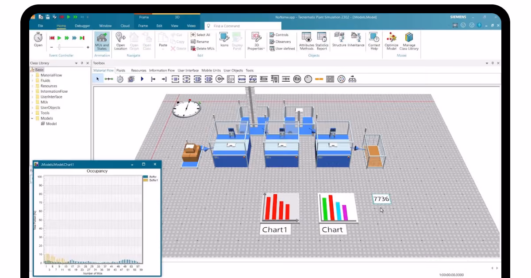Select the orange Track line in the toolbox

point(319,79)
